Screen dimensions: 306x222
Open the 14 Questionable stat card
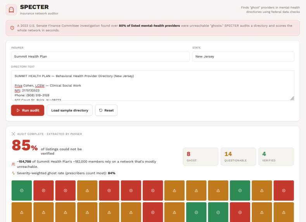238,157
